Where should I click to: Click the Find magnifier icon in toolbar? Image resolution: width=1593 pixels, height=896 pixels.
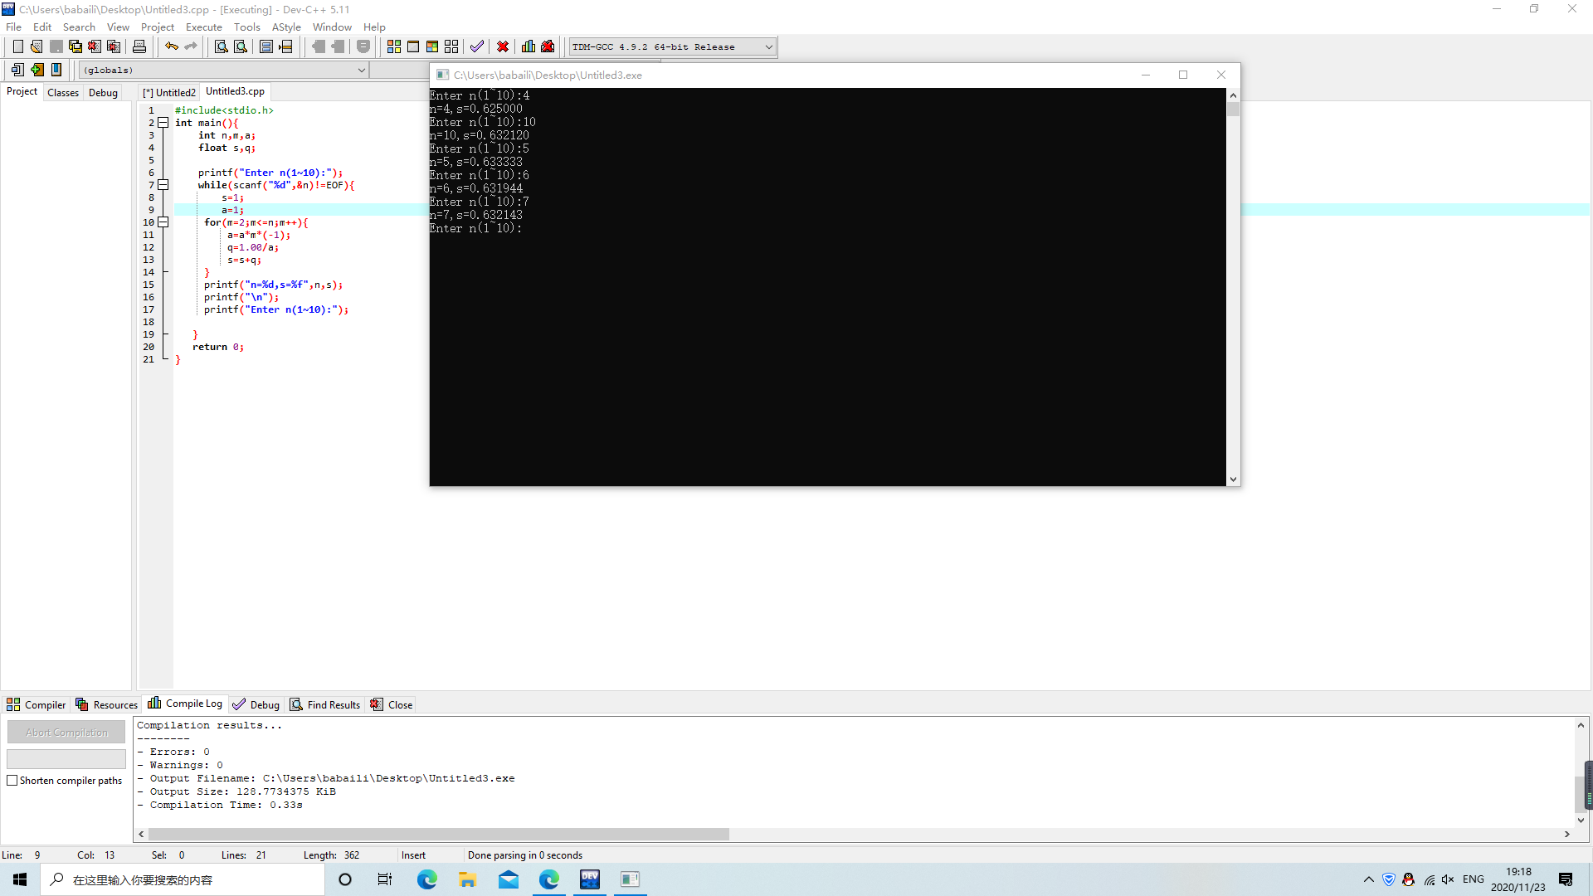pos(221,46)
